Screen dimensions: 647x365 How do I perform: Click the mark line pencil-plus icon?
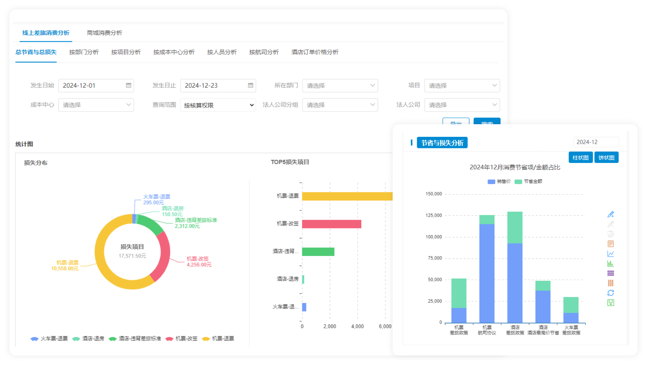tap(611, 215)
